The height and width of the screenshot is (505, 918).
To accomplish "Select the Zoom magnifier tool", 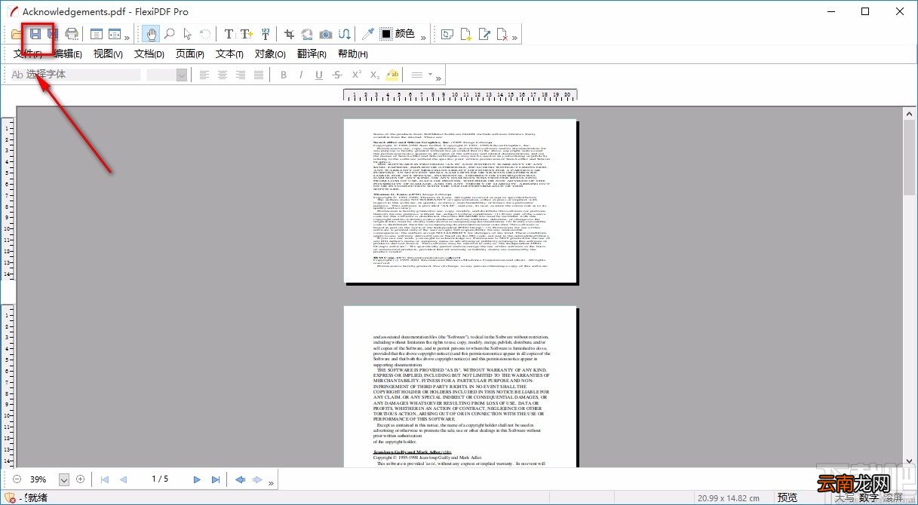I will coord(169,34).
